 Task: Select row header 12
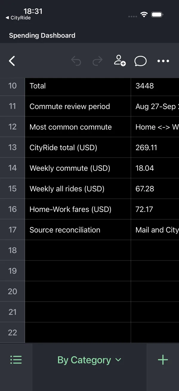[13, 127]
